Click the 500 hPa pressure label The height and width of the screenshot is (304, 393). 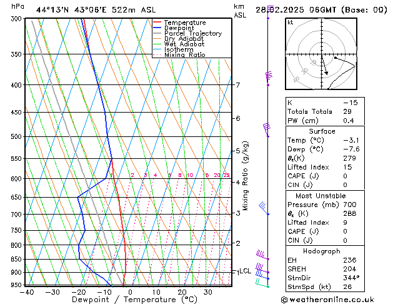[17, 136]
